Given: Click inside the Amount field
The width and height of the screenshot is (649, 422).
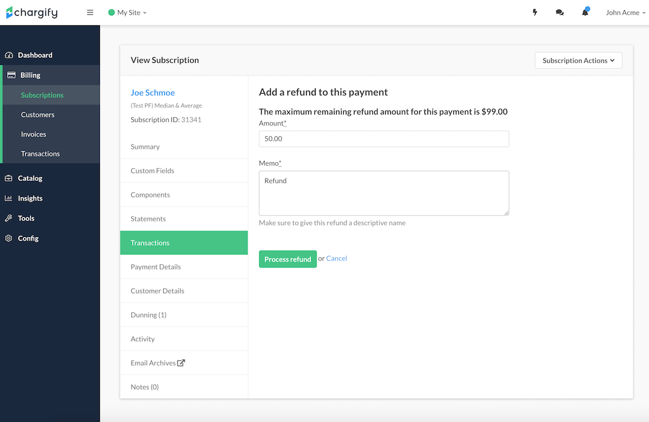Looking at the screenshot, I should pos(384,138).
